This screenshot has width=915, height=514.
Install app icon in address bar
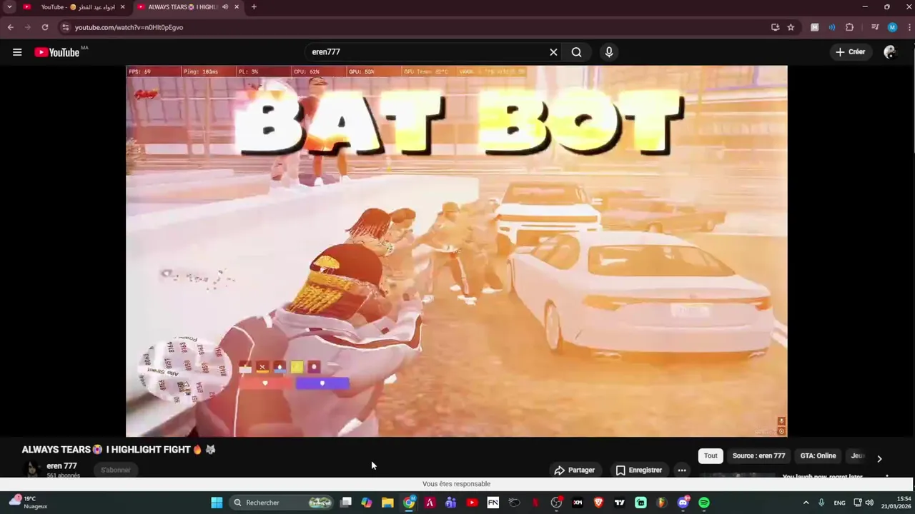tap(775, 27)
